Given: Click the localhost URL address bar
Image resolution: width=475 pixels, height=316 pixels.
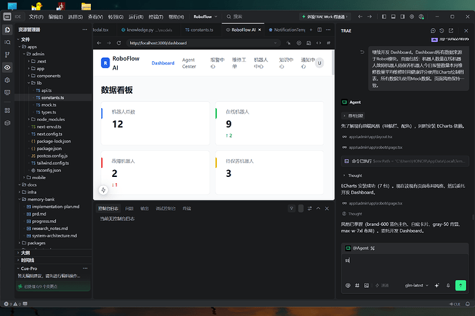Looking at the screenshot, I should click(201, 43).
